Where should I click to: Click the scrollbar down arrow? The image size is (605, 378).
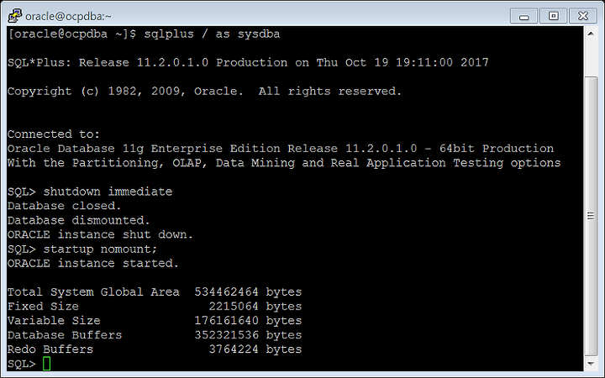point(591,364)
